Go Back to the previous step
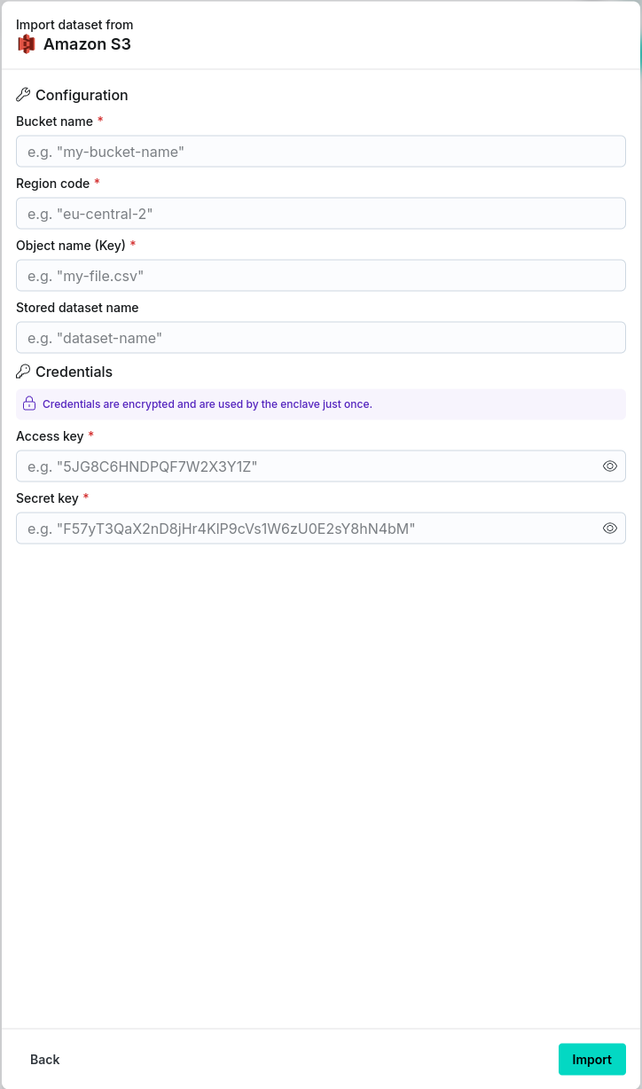642x1089 pixels. (45, 1060)
